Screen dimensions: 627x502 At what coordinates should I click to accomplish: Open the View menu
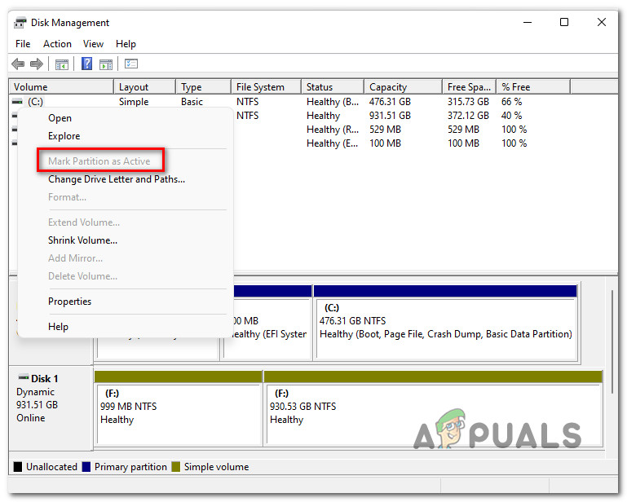point(93,44)
